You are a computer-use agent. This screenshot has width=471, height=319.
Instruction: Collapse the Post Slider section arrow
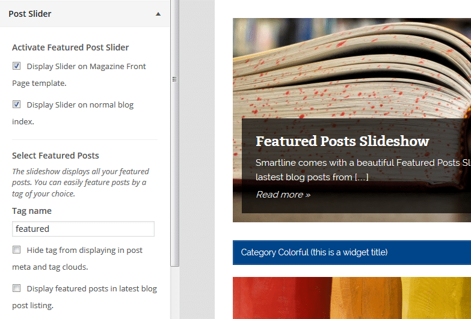(x=158, y=14)
